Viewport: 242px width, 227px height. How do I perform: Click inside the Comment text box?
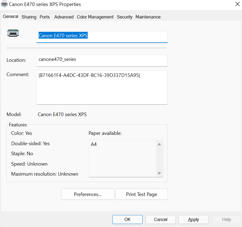click(x=102, y=88)
